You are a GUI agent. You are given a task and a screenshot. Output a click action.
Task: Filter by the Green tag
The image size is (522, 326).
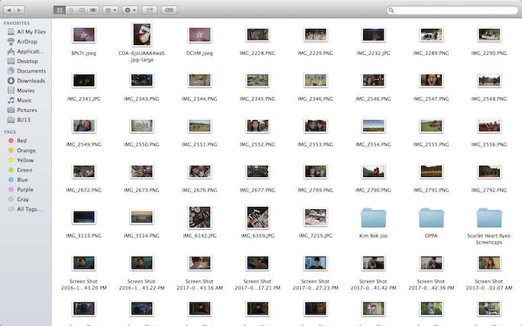coord(21,170)
